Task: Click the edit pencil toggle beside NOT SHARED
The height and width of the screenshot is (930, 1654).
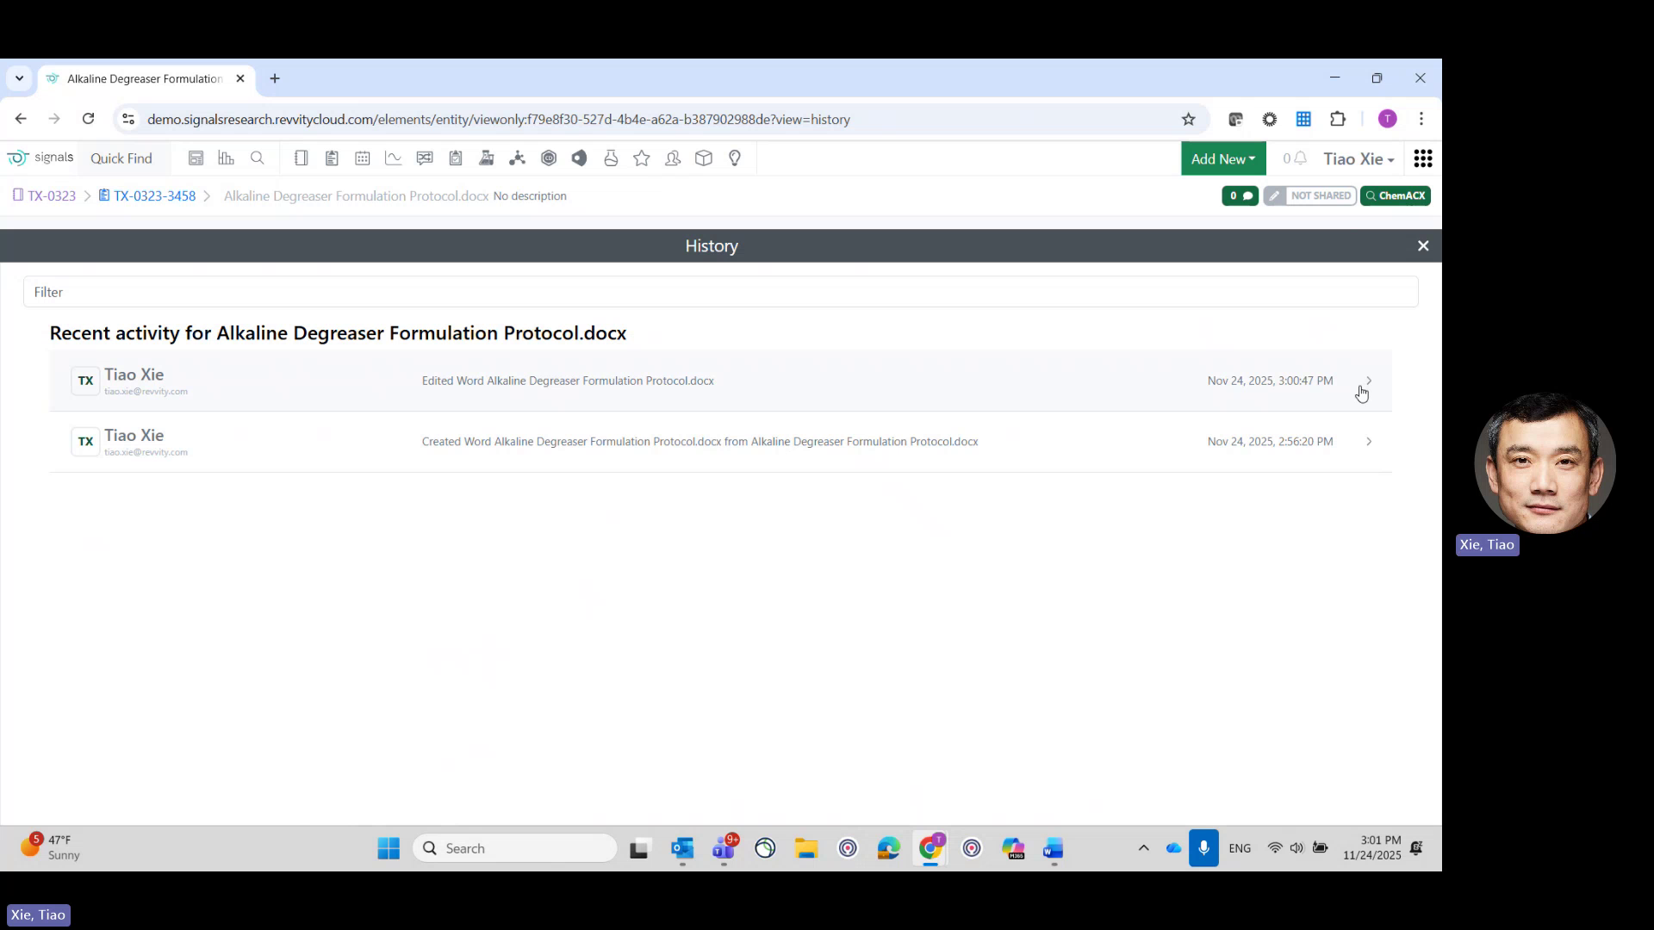Action: click(x=1275, y=195)
